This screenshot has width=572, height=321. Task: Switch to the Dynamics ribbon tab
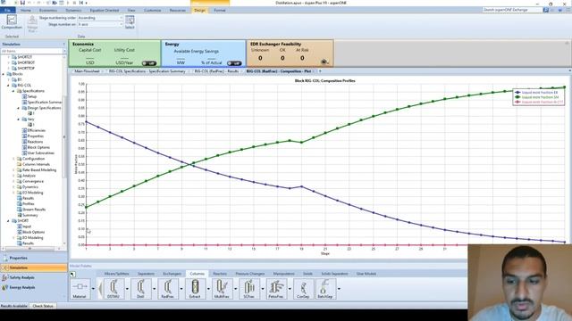[73, 10]
